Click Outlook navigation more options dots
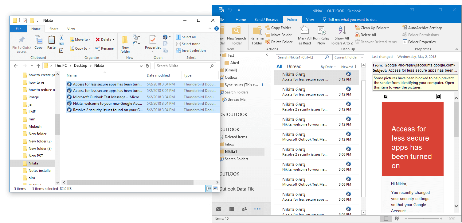Viewport: 462px width, 223px height. pyautogui.click(x=257, y=209)
